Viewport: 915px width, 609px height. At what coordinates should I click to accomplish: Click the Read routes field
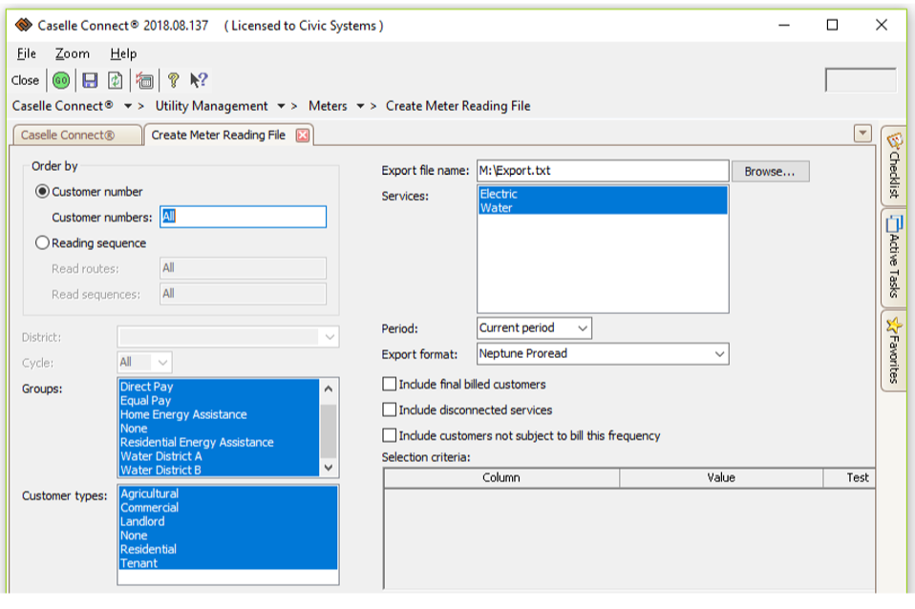[x=243, y=268]
